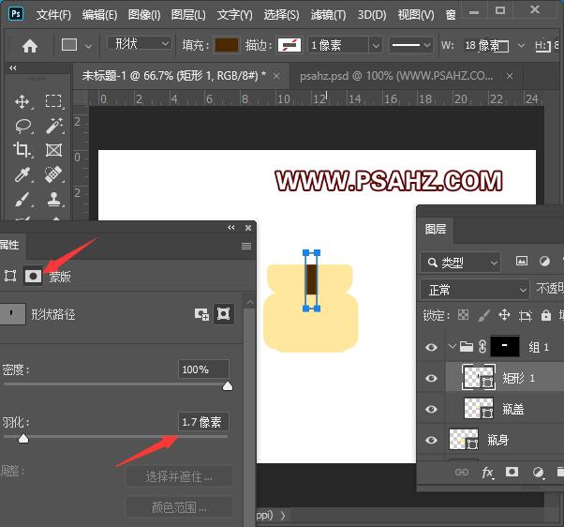564x527 pixels.
Task: Select the Lasso tool
Action: [x=23, y=126]
